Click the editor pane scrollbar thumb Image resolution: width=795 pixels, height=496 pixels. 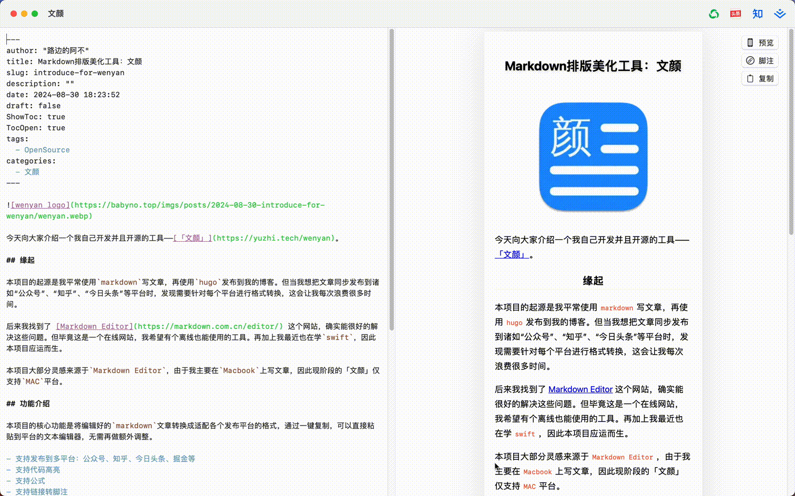pos(391,180)
